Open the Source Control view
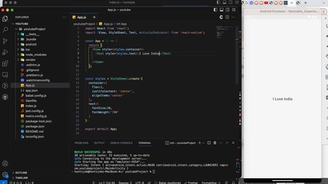Viewport: 328px width, 184px height. (5, 41)
